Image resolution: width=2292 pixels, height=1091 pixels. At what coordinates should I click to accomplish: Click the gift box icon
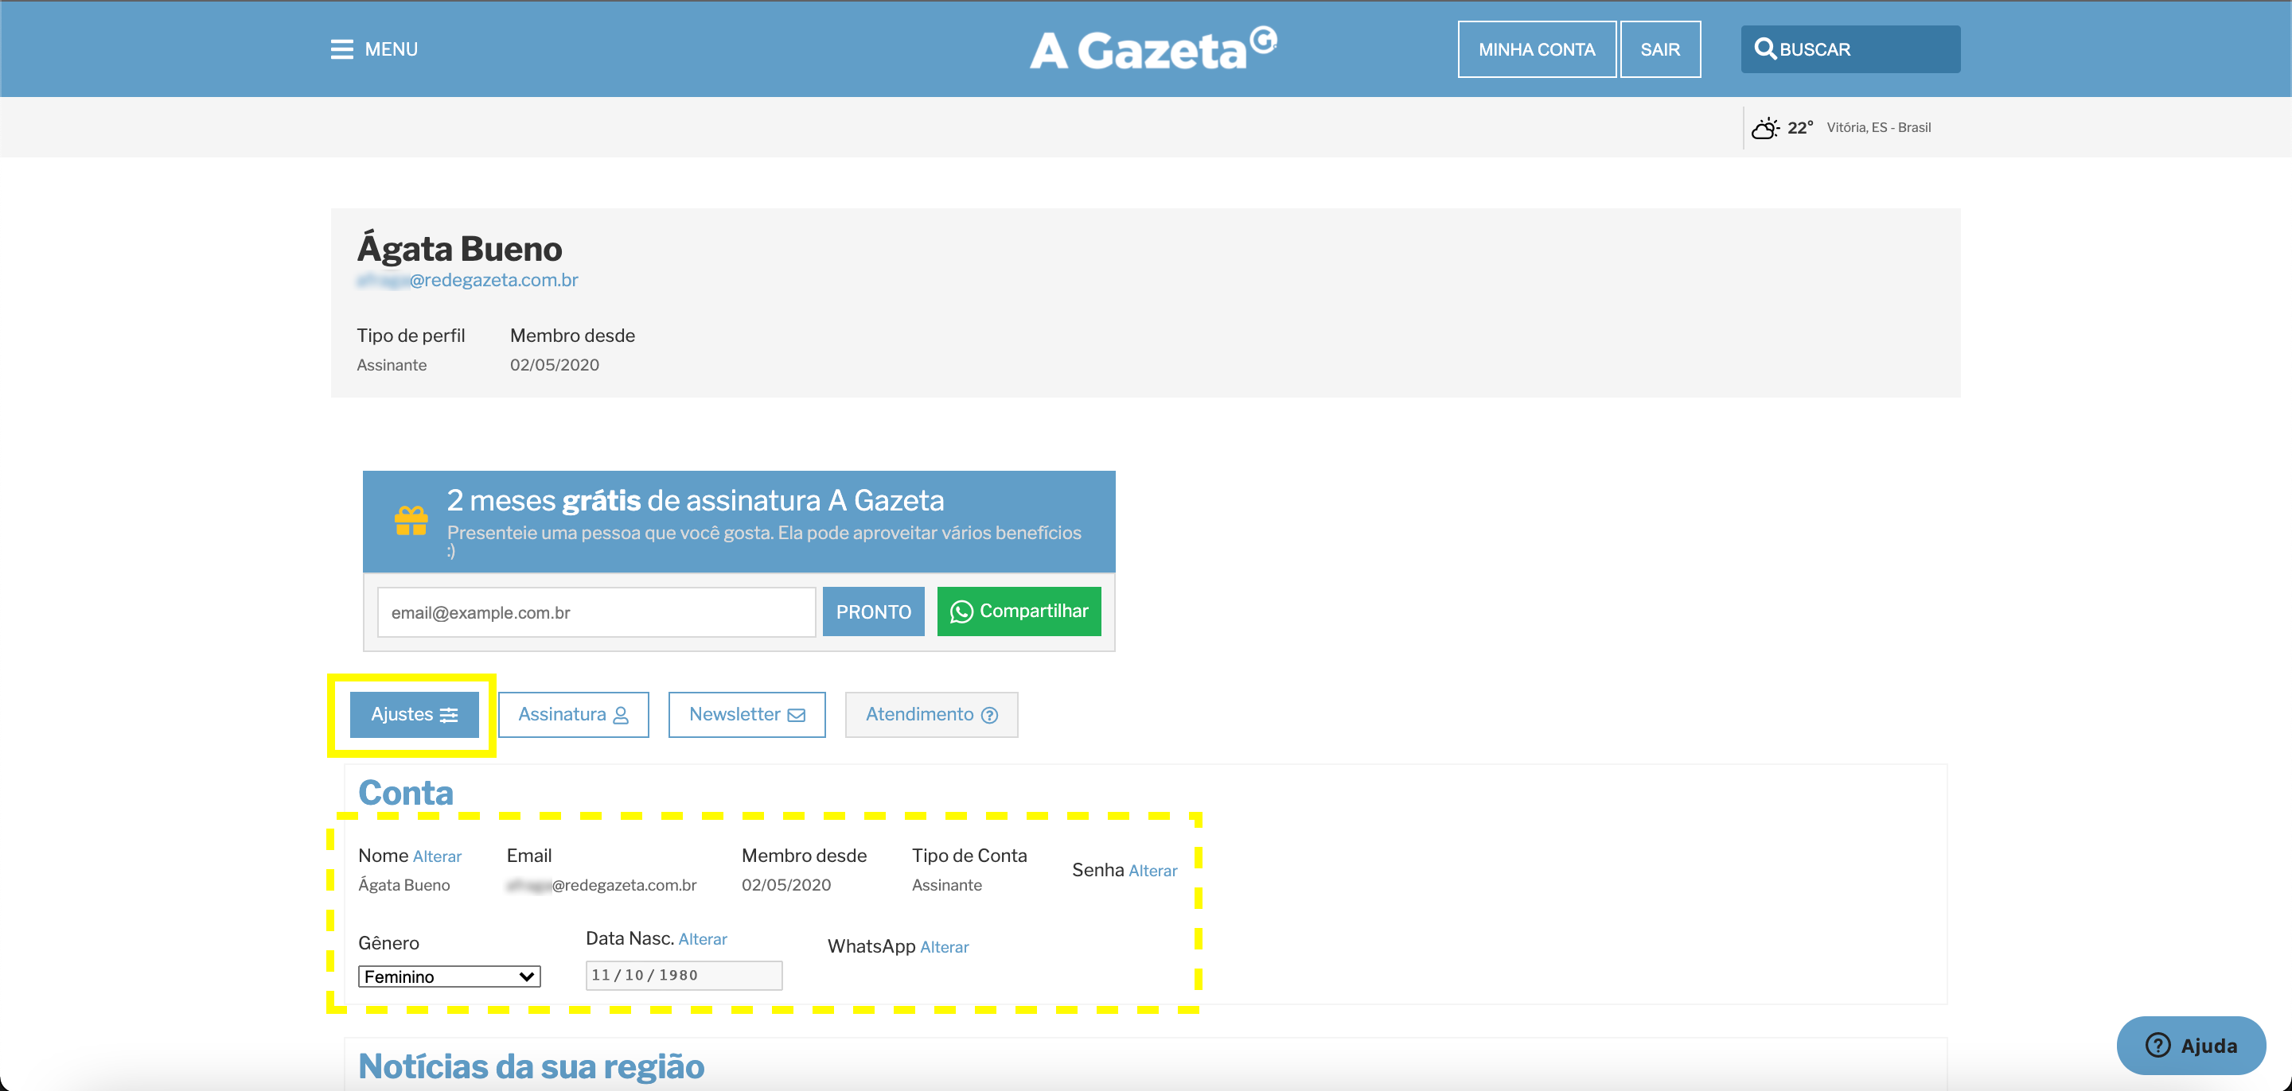click(x=411, y=520)
